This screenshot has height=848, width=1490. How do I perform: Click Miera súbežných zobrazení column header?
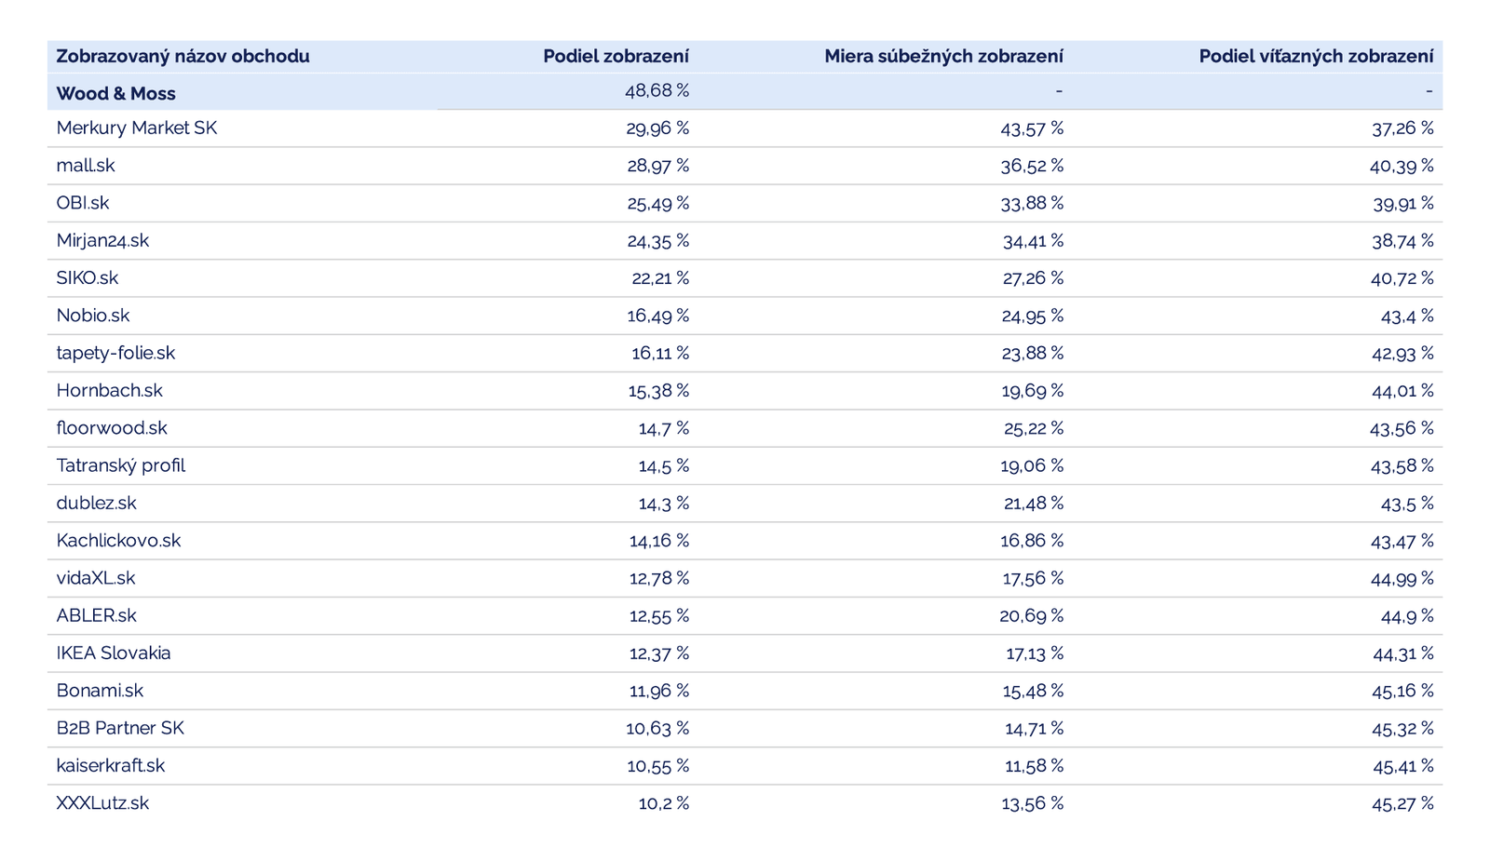pos(942,56)
